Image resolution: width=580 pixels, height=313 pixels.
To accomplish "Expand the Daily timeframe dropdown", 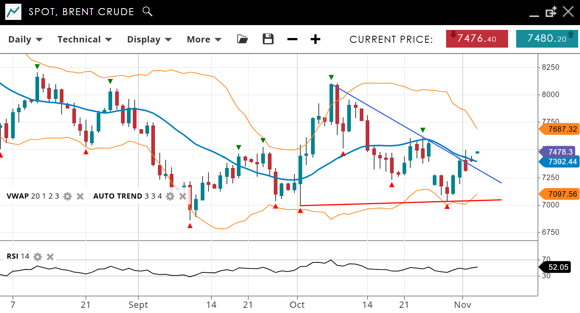I will pyautogui.click(x=25, y=39).
